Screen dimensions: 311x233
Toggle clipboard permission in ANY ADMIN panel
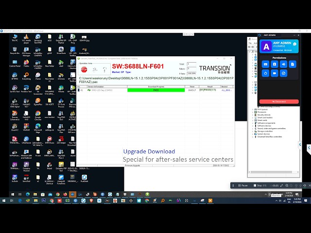pos(275,64)
